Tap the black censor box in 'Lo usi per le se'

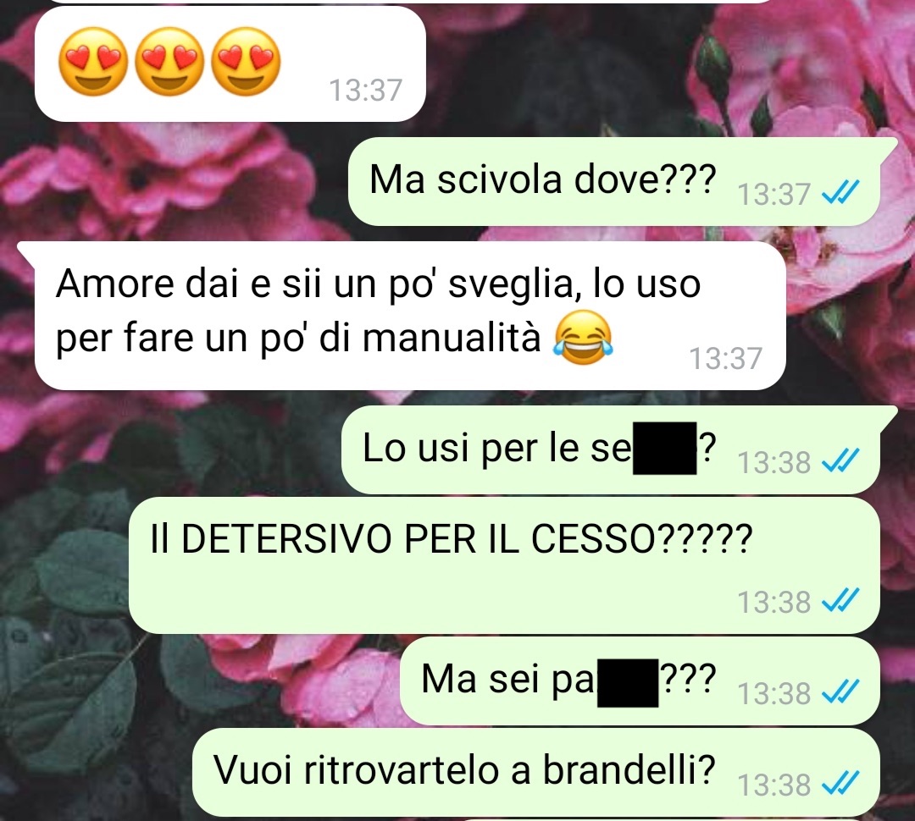tap(665, 449)
